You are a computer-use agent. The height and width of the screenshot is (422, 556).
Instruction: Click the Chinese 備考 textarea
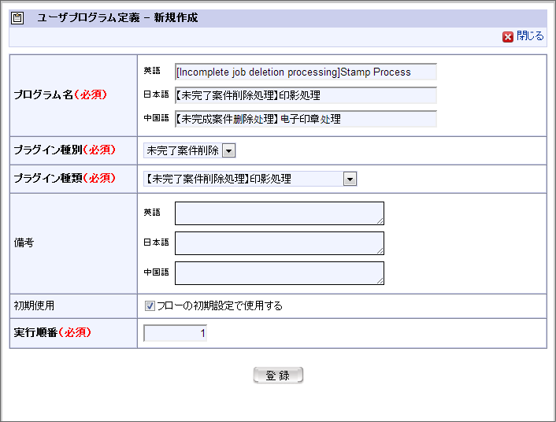279,272
